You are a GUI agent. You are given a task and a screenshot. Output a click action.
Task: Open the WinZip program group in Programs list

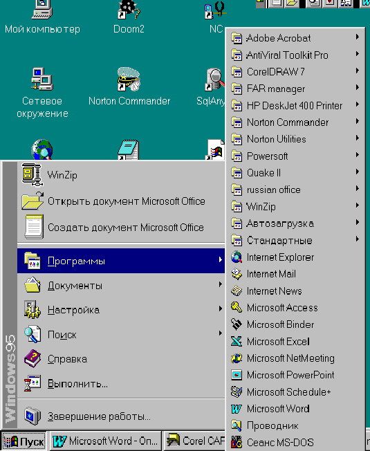tap(295, 207)
